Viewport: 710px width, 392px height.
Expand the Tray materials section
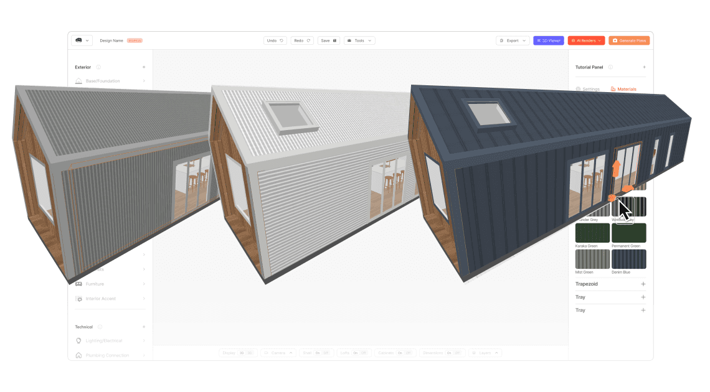(644, 297)
